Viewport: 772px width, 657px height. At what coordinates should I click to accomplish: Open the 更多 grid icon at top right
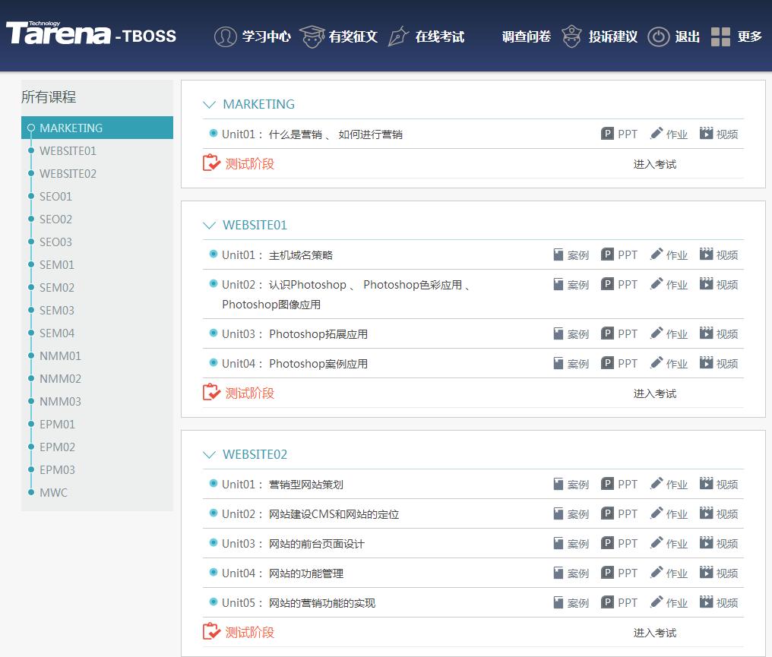(x=720, y=36)
